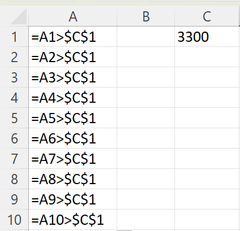Select row 5 header
Screen dimensions: 240x231
pos(14,118)
